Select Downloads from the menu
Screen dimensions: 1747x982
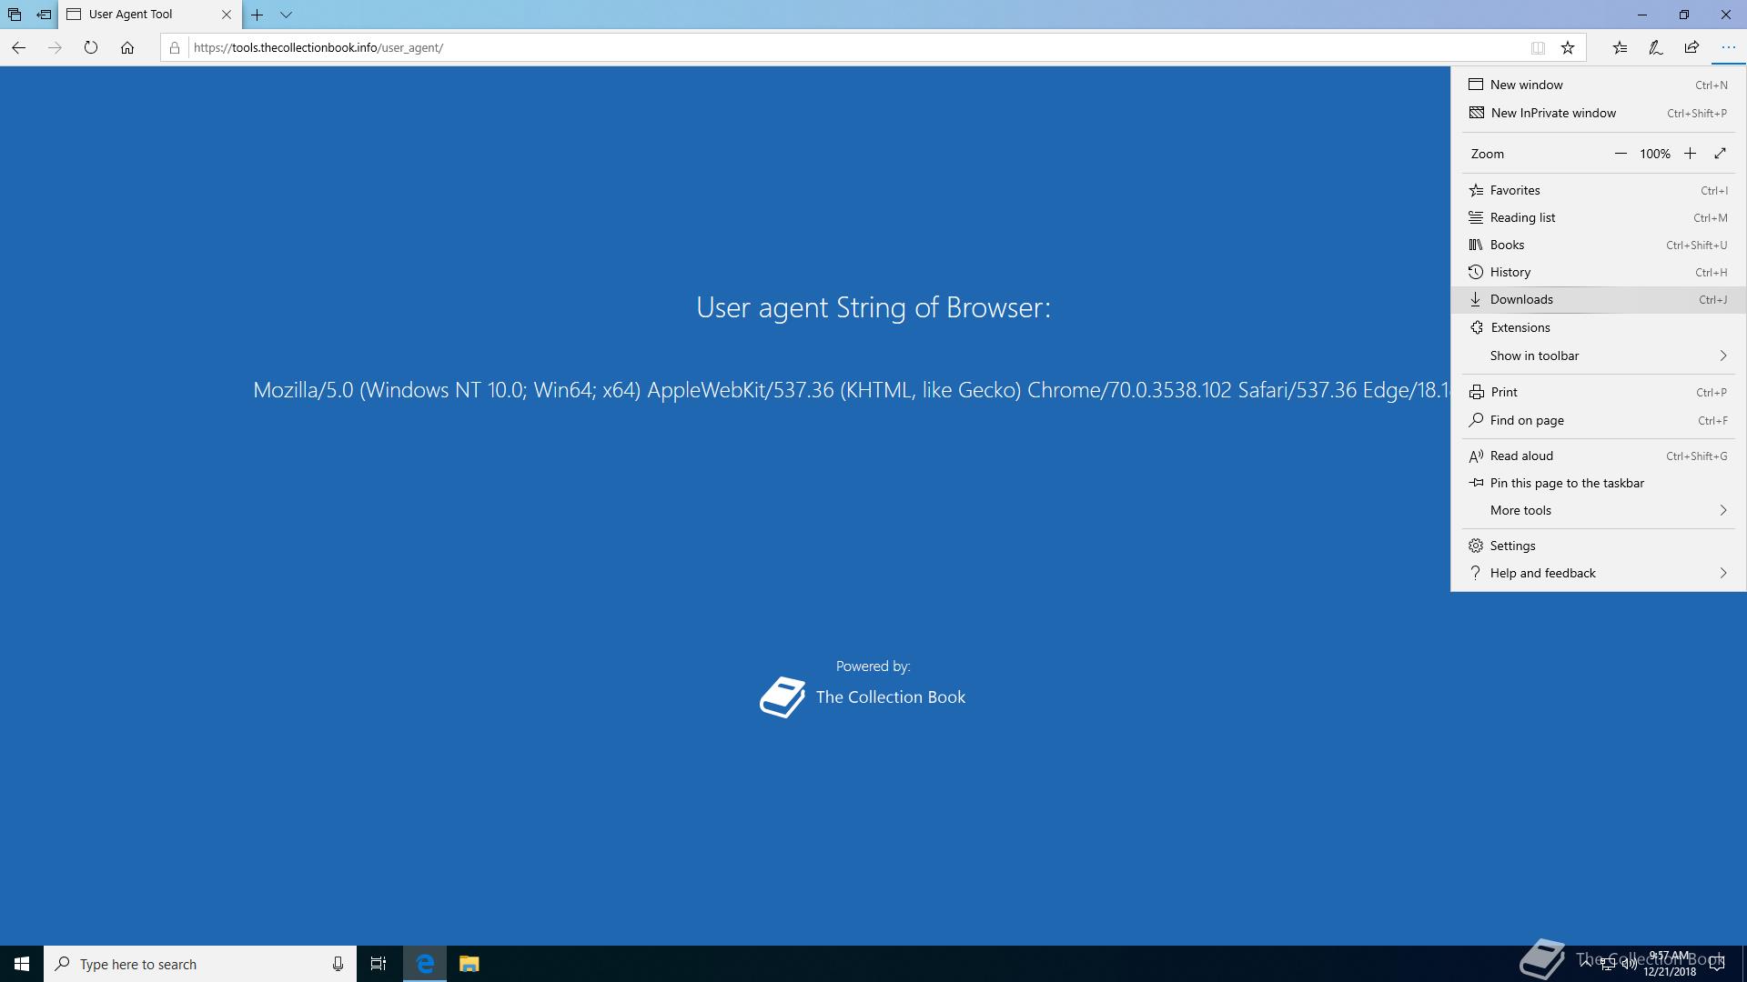point(1521,299)
